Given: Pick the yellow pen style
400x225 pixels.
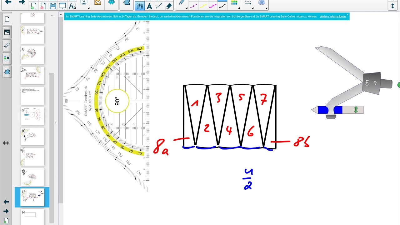Looking at the screenshot, I should pyautogui.click(x=203, y=6).
